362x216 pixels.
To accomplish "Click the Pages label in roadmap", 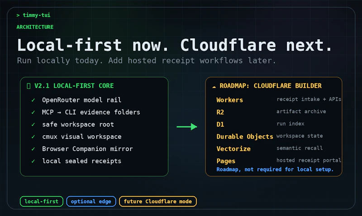I will pos(226,161).
